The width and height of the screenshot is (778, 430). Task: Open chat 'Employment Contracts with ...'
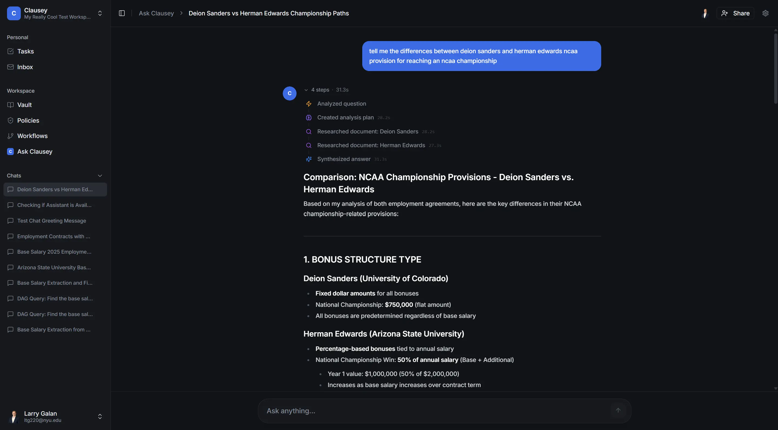point(54,236)
